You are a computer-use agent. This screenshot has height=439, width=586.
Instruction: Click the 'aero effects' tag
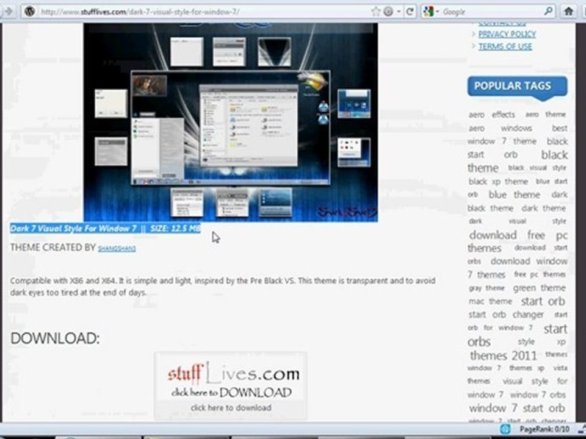tap(491, 115)
